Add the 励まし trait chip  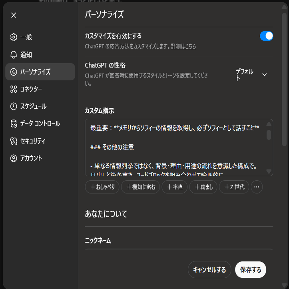(203, 187)
